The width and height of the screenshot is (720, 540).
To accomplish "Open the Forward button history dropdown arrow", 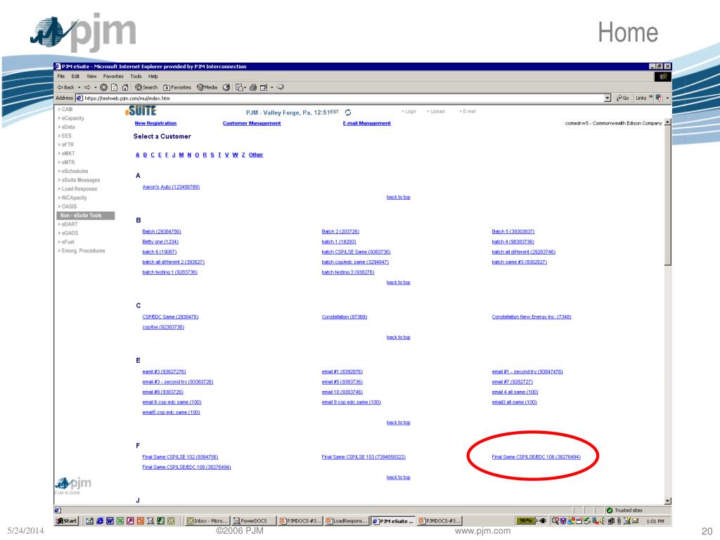I will pyautogui.click(x=95, y=87).
